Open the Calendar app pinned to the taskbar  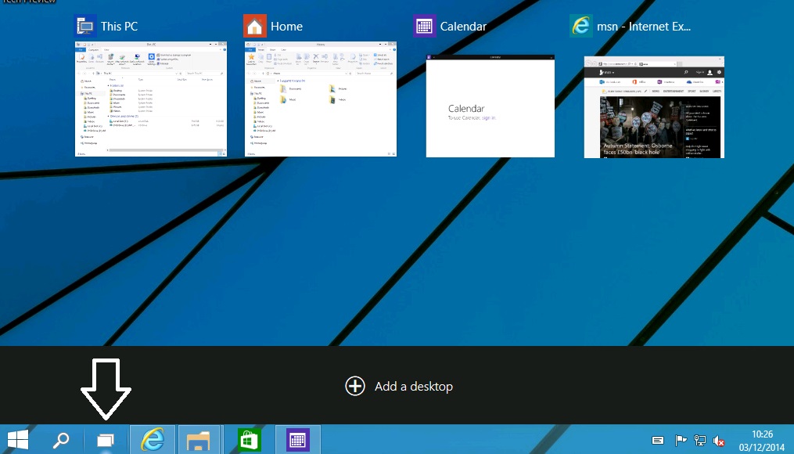(x=296, y=439)
